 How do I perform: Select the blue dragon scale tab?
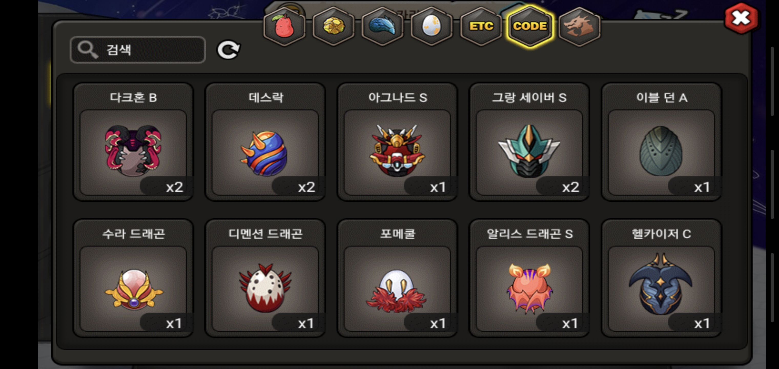tap(382, 27)
